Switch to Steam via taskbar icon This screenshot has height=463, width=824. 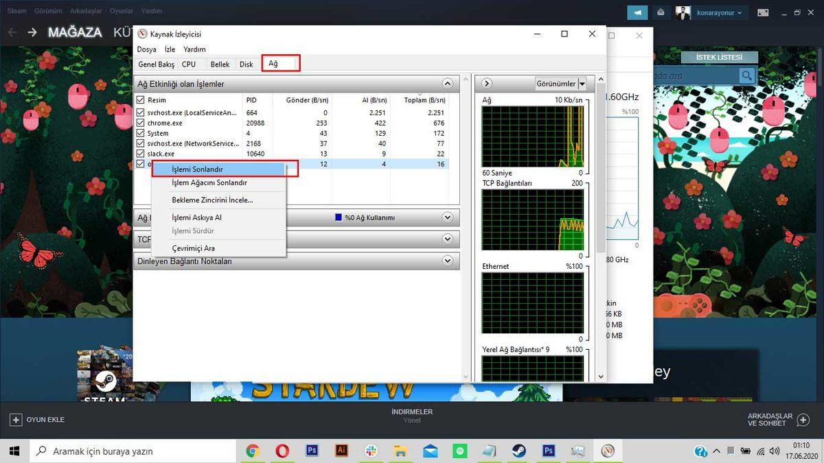coord(518,451)
